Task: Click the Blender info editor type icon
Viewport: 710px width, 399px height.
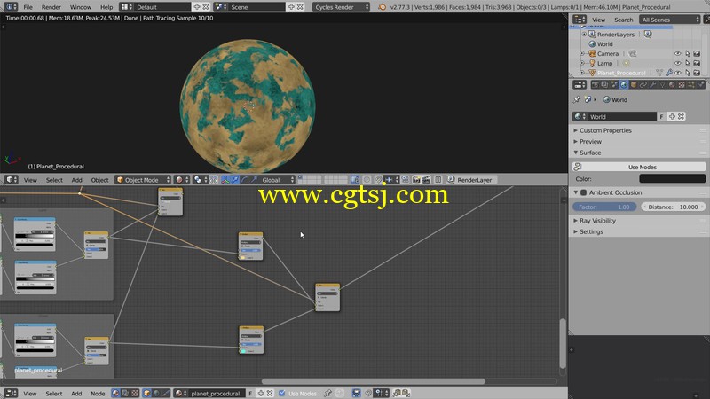Action: point(11,7)
